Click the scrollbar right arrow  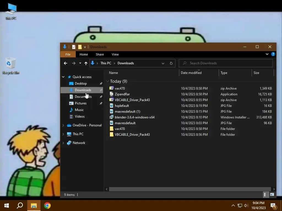(274, 189)
